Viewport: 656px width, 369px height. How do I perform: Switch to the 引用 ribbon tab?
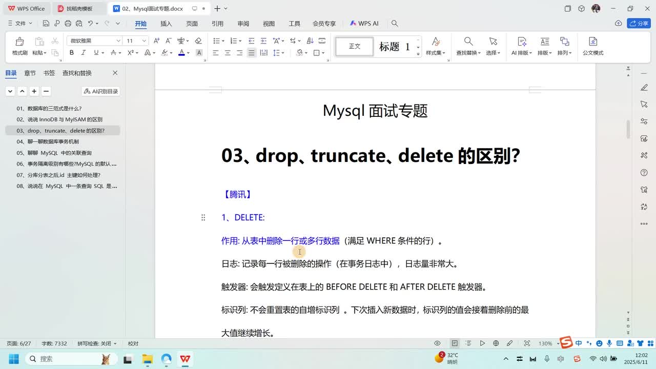click(x=217, y=24)
